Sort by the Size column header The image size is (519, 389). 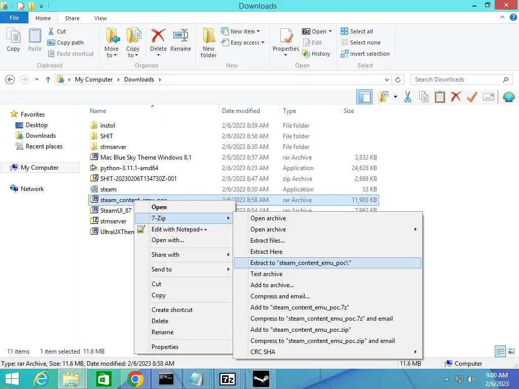[349, 111]
